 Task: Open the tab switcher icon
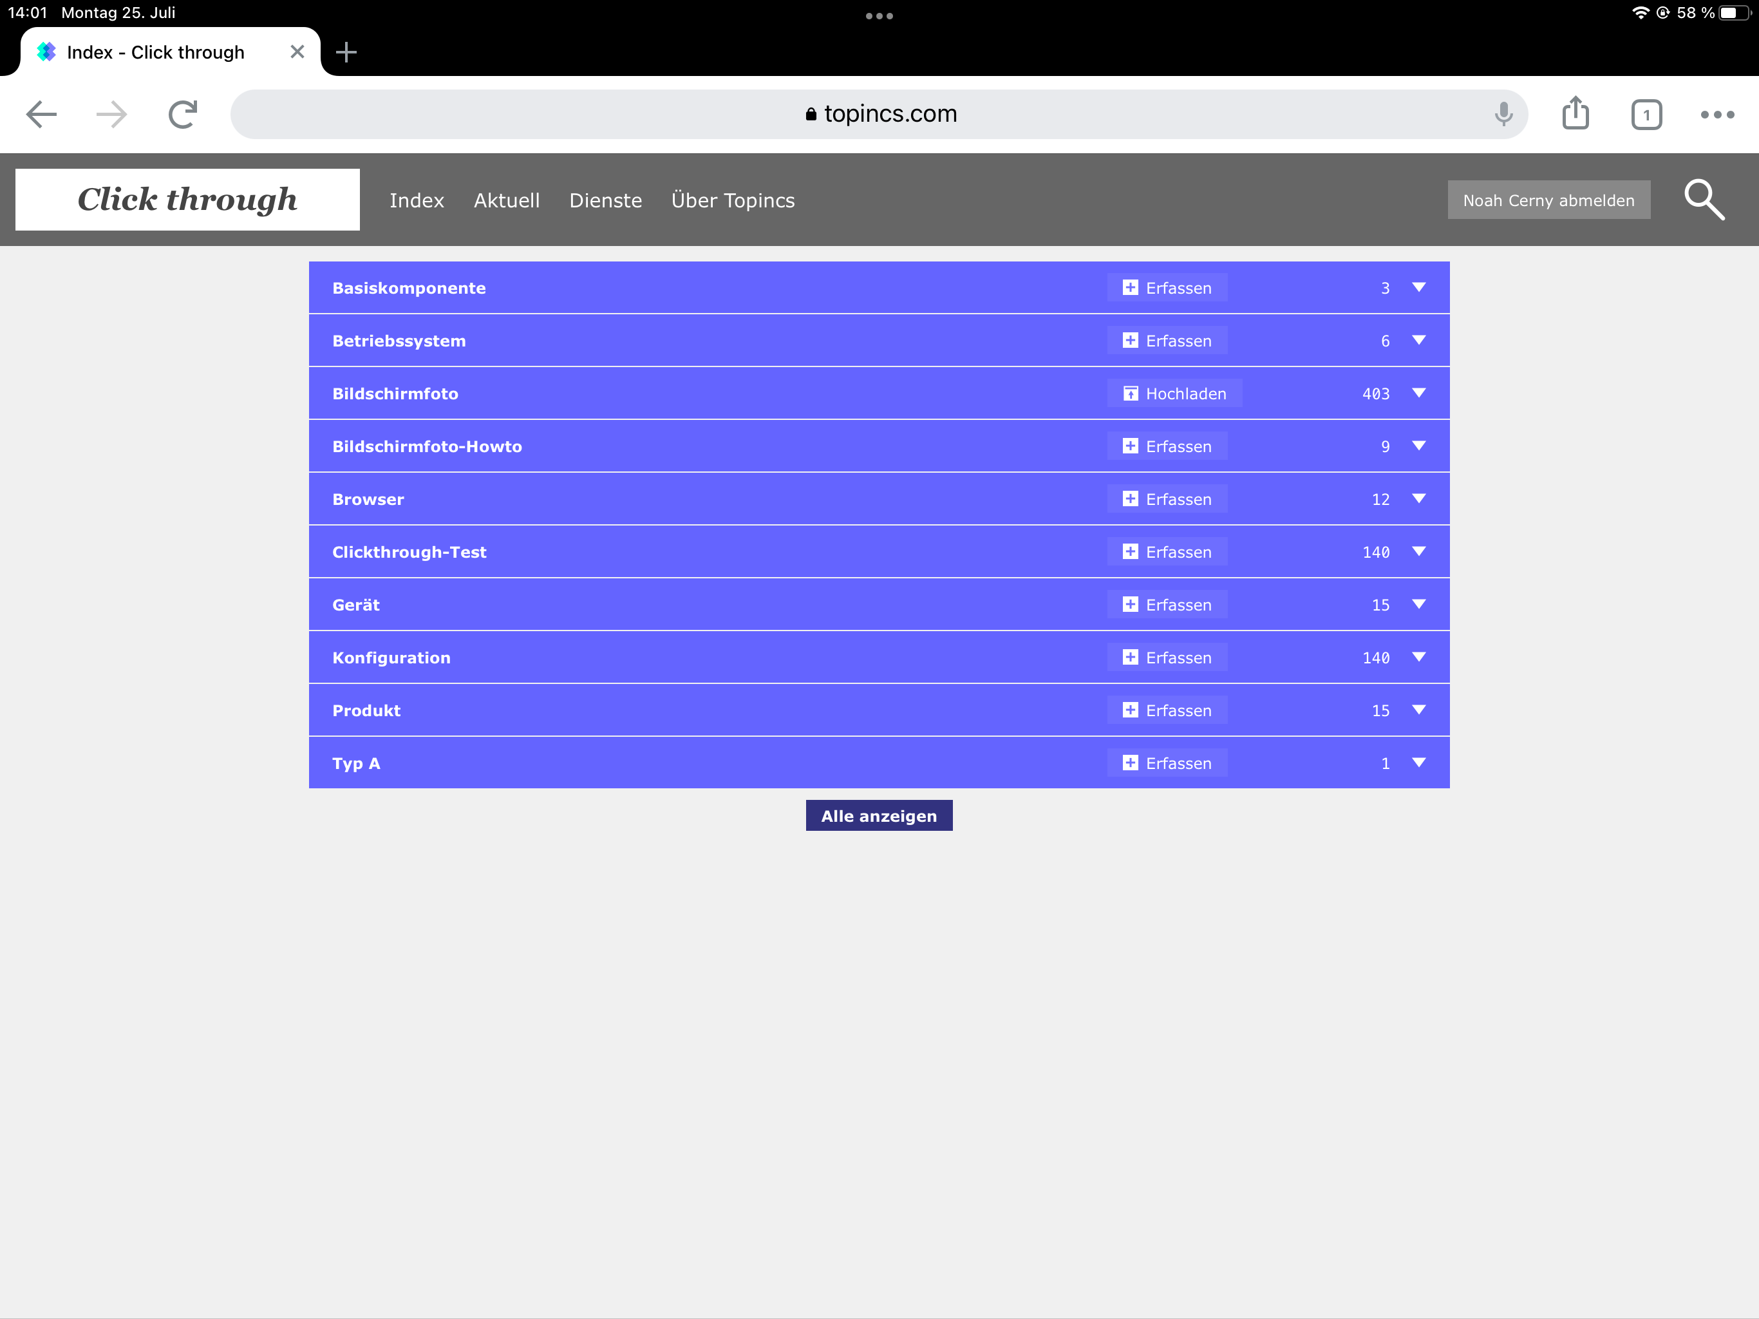(1645, 115)
